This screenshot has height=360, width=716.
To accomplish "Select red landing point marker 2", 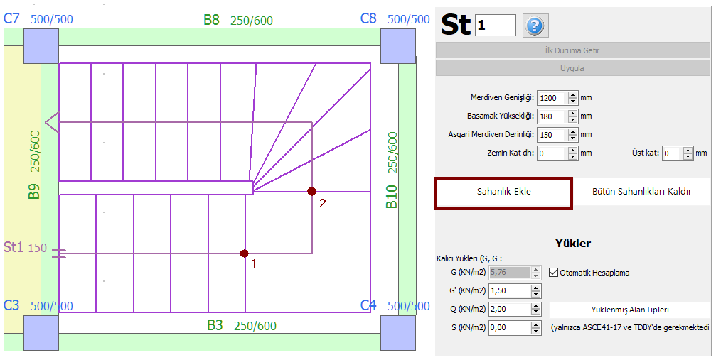I will pos(311,191).
